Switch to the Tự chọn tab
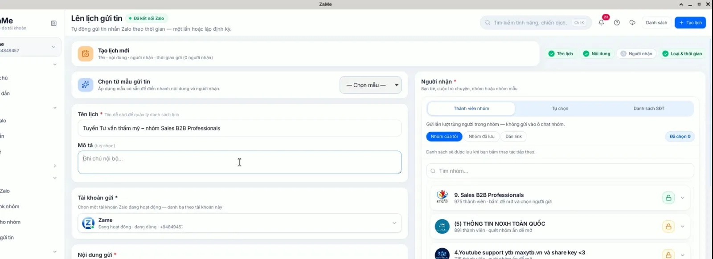Image resolution: width=713 pixels, height=259 pixels. pyautogui.click(x=560, y=109)
